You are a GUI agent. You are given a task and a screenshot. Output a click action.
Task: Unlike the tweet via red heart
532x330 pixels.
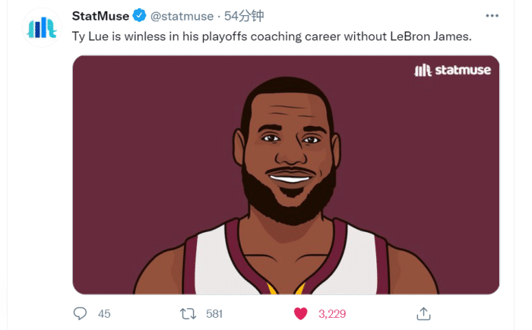click(x=301, y=313)
